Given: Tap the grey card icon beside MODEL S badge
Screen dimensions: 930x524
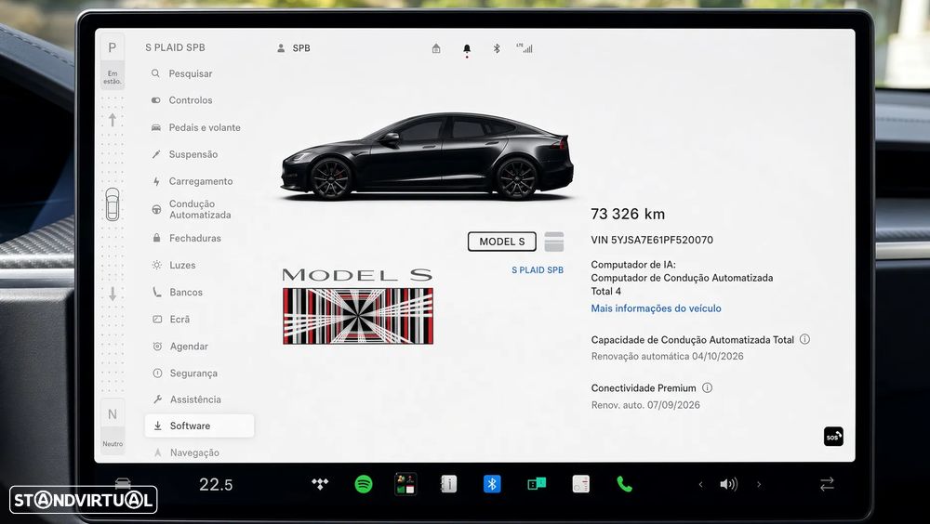Looking at the screenshot, I should tap(554, 242).
